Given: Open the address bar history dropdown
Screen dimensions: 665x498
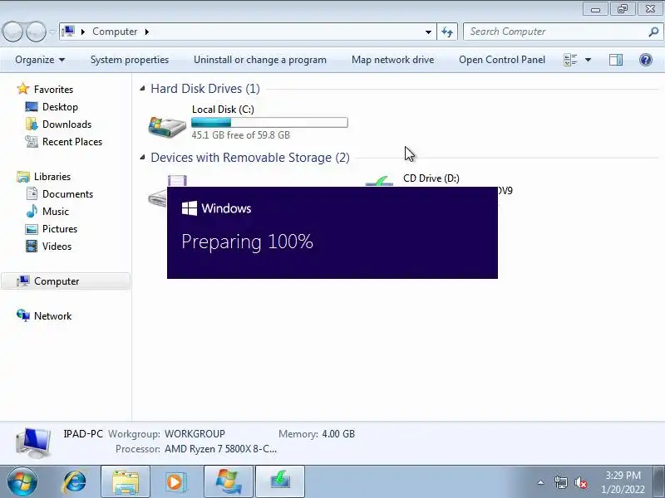Looking at the screenshot, I should point(428,32).
